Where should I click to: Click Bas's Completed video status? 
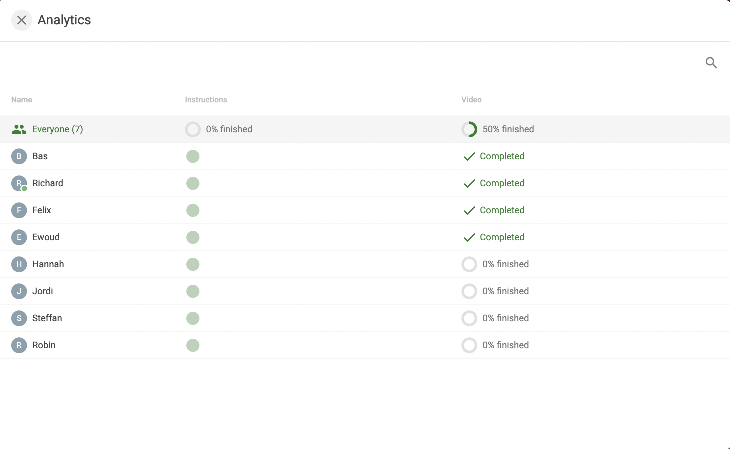point(502,156)
